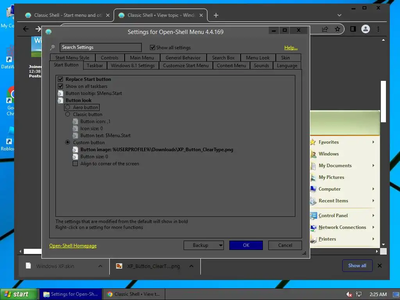
Task: Toggle Show all settings checkbox
Action: tap(153, 47)
